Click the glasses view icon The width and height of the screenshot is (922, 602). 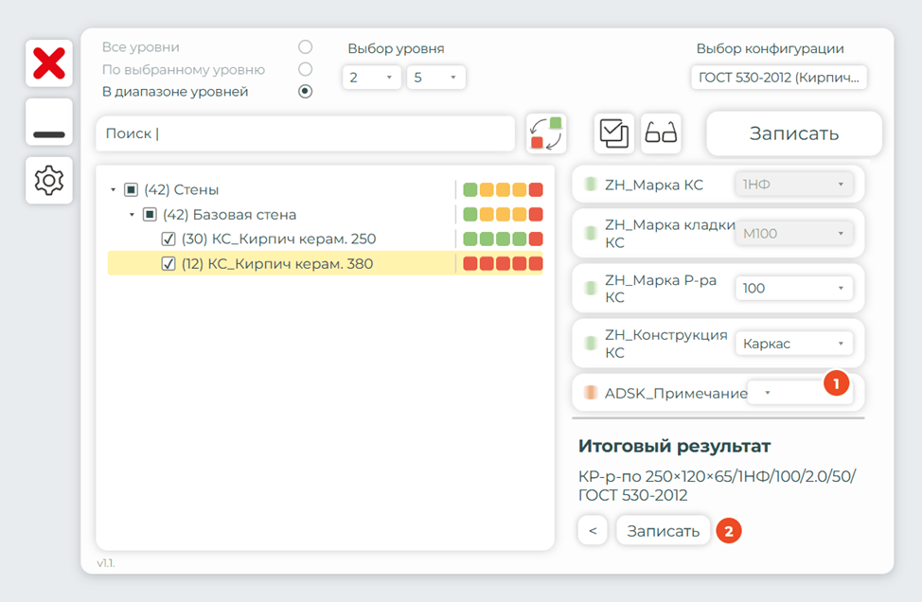tap(661, 133)
